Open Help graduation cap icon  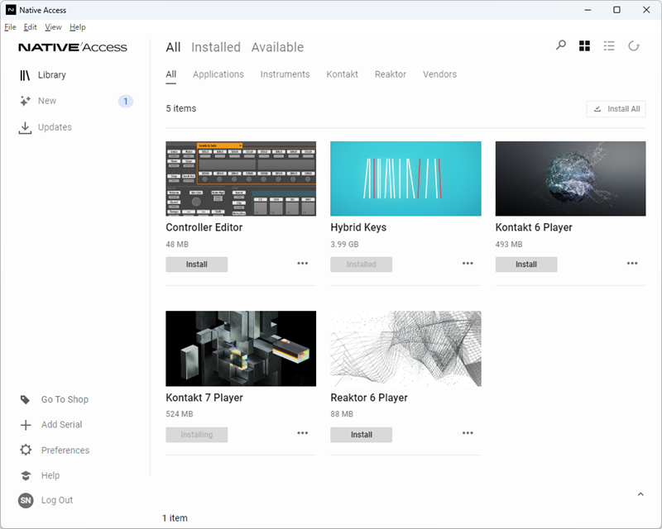click(x=26, y=475)
